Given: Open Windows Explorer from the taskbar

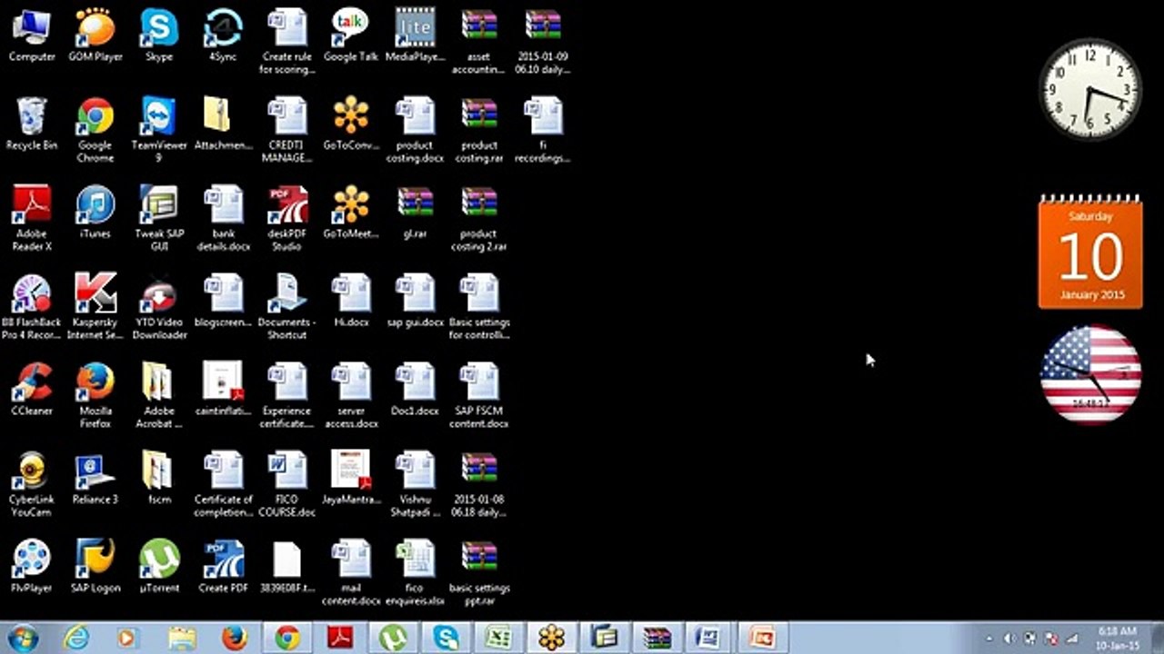Looking at the screenshot, I should point(182,638).
